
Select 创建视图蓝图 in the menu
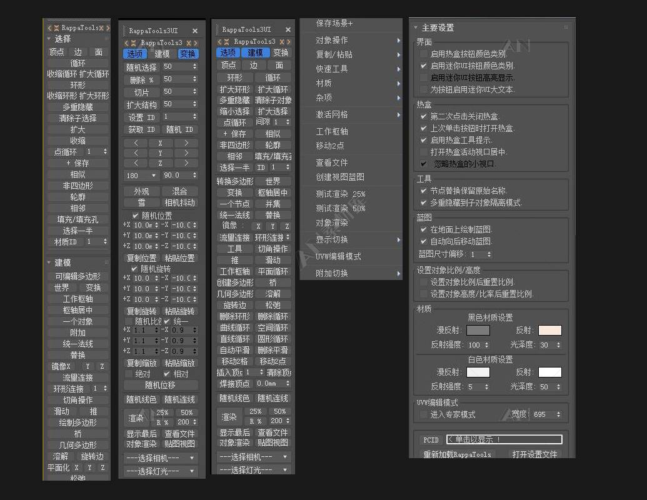point(340,177)
